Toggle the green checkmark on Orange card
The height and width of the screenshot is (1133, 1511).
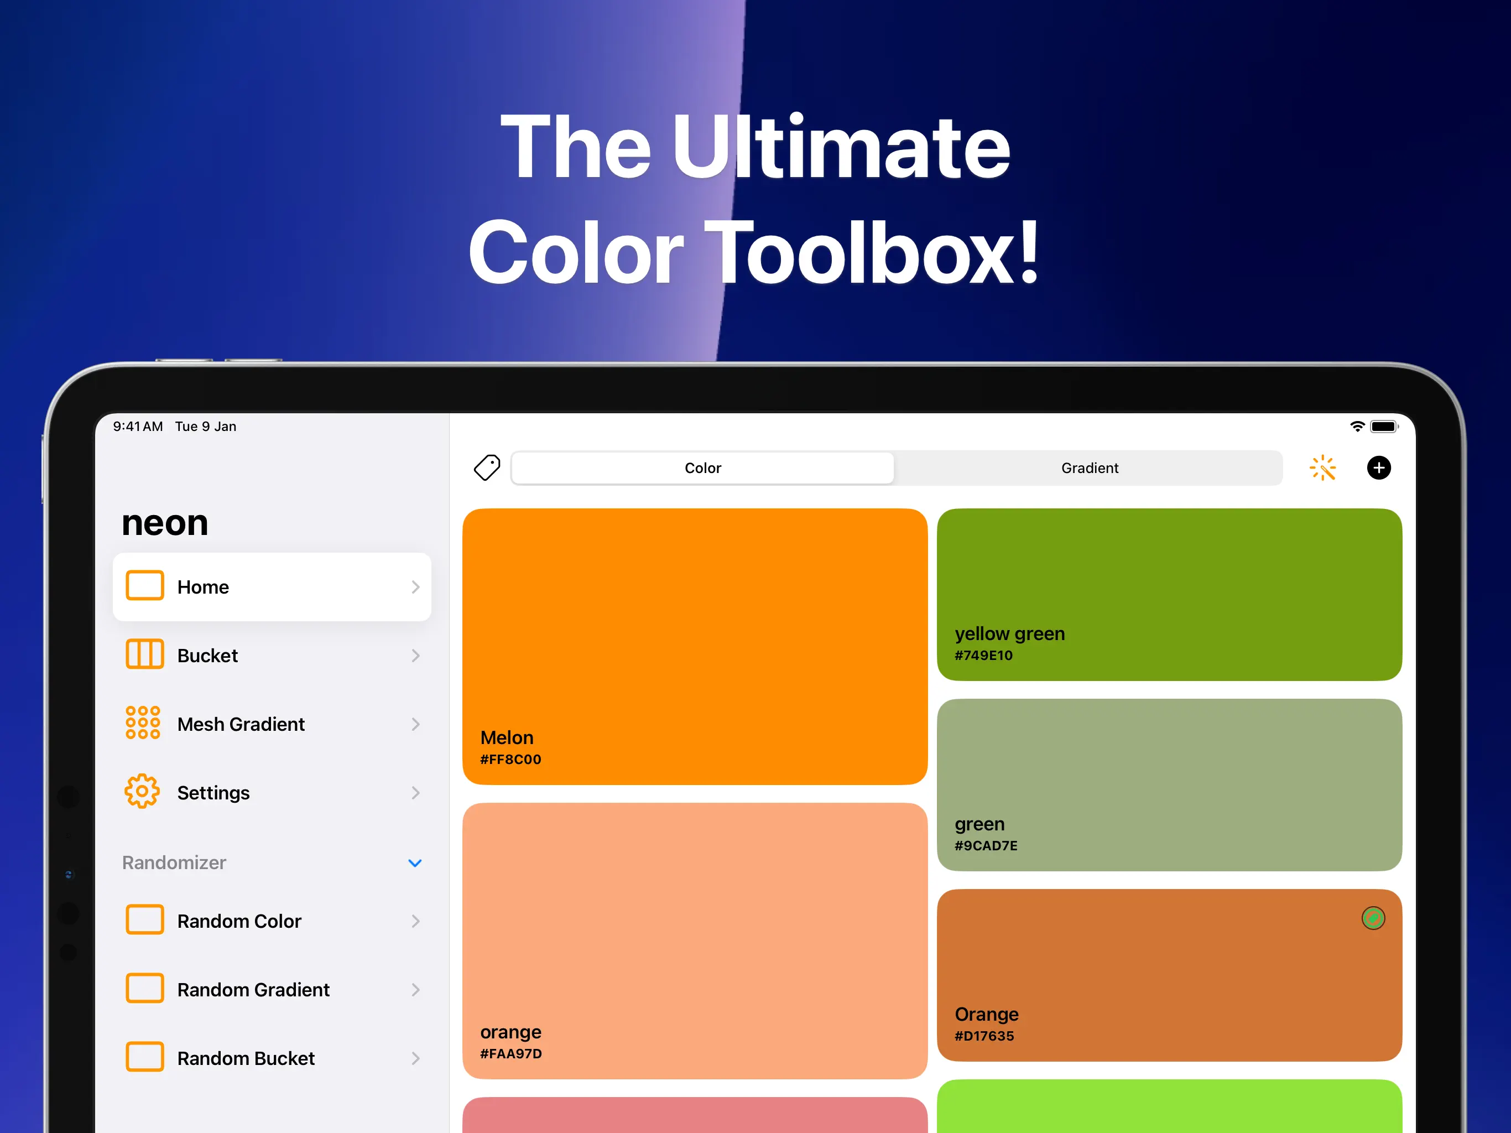click(1373, 918)
